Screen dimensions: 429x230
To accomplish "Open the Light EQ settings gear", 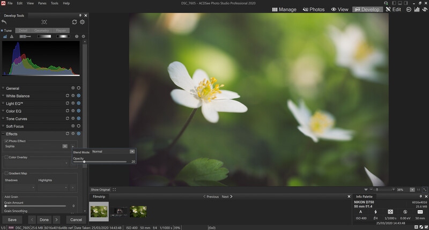I will tap(73, 103).
